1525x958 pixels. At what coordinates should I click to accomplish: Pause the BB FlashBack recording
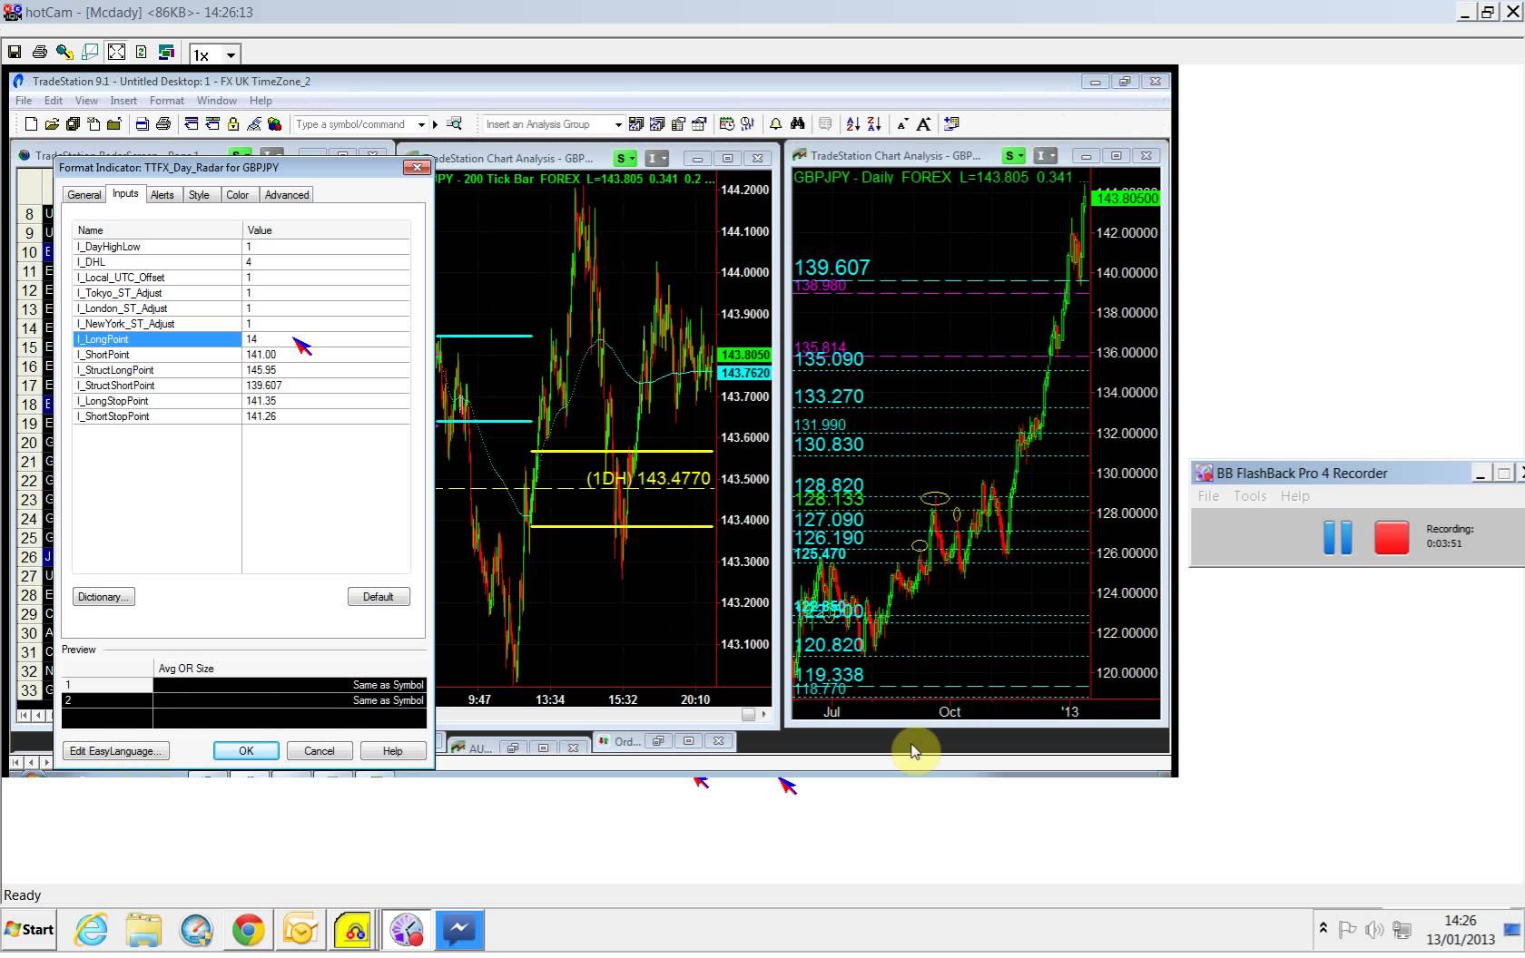[1337, 537]
